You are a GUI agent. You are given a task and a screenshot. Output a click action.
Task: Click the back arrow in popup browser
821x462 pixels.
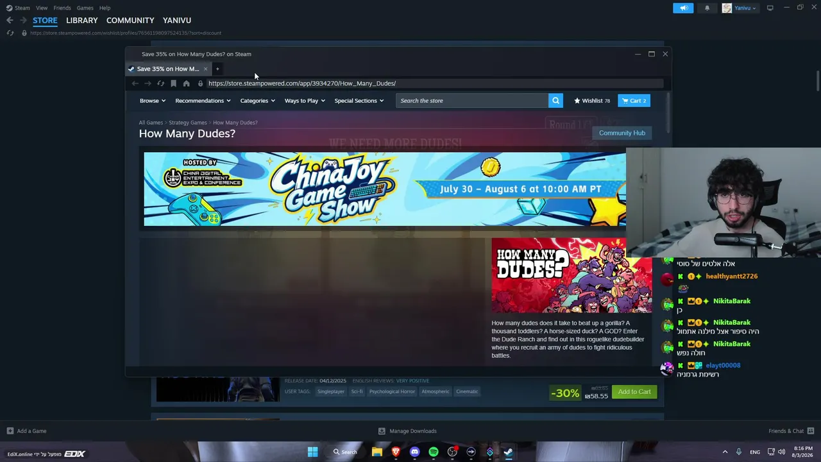coord(135,83)
